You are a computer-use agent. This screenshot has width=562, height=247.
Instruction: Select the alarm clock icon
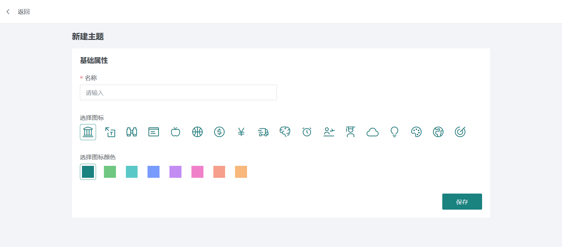[x=307, y=132]
